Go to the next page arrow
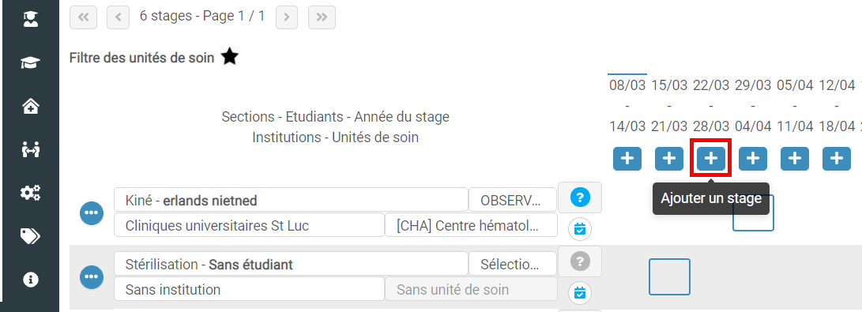The width and height of the screenshot is (862, 312). (287, 17)
